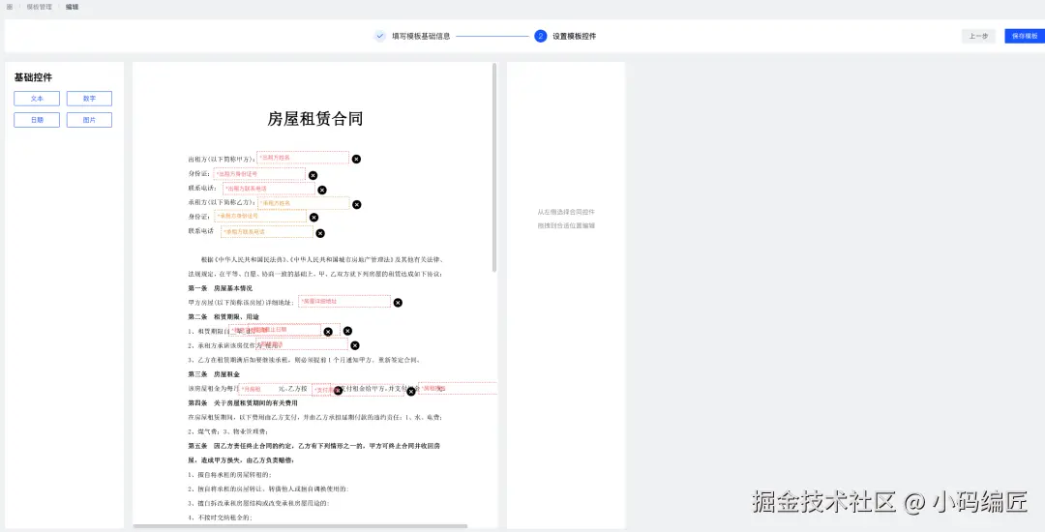Viewport: 1045px width, 532px height.
Task: Remove the 房屋用途 field control
Action: click(355, 345)
